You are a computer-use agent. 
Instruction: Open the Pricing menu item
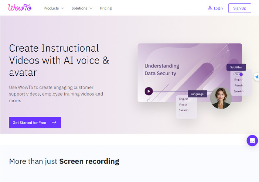(106, 8)
